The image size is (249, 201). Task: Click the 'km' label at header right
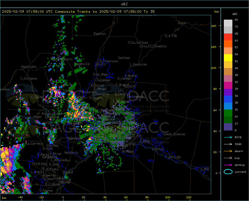tap(216, 12)
